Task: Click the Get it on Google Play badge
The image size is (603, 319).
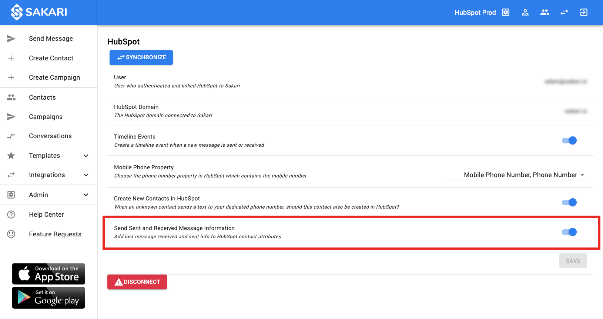Action: pyautogui.click(x=48, y=298)
